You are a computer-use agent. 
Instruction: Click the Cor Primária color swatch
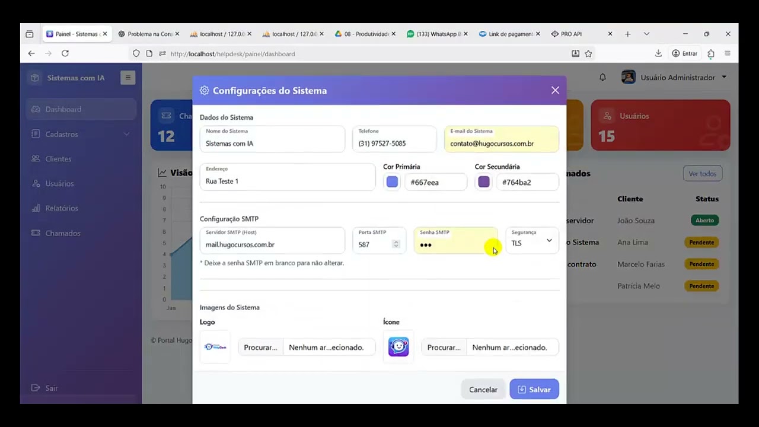point(393,182)
